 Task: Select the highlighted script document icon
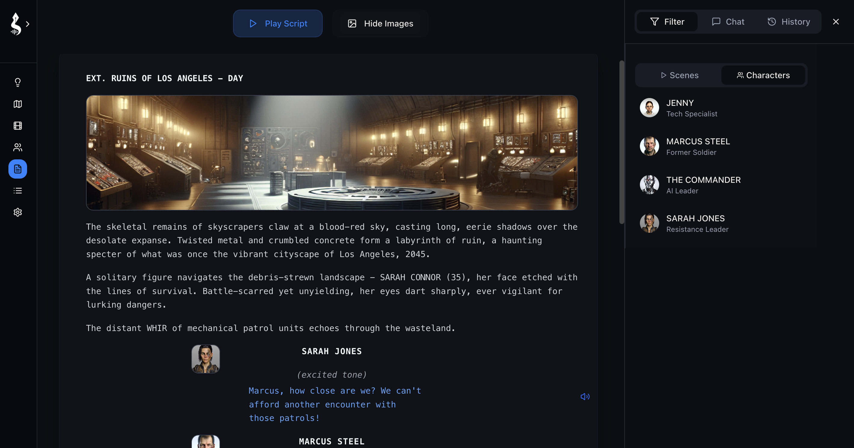[x=17, y=169]
